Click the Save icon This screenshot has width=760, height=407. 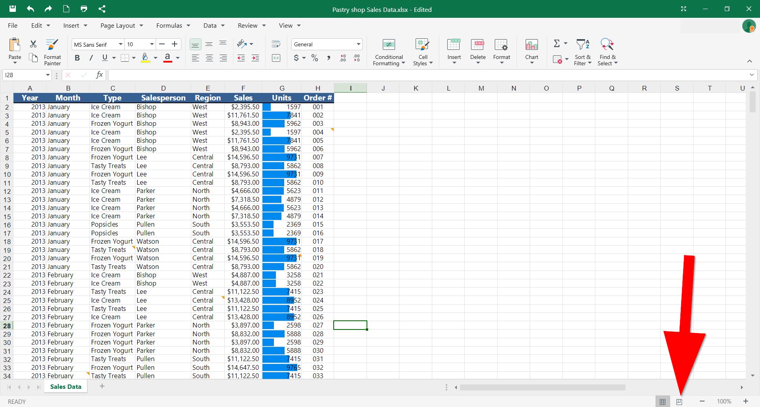12,9
